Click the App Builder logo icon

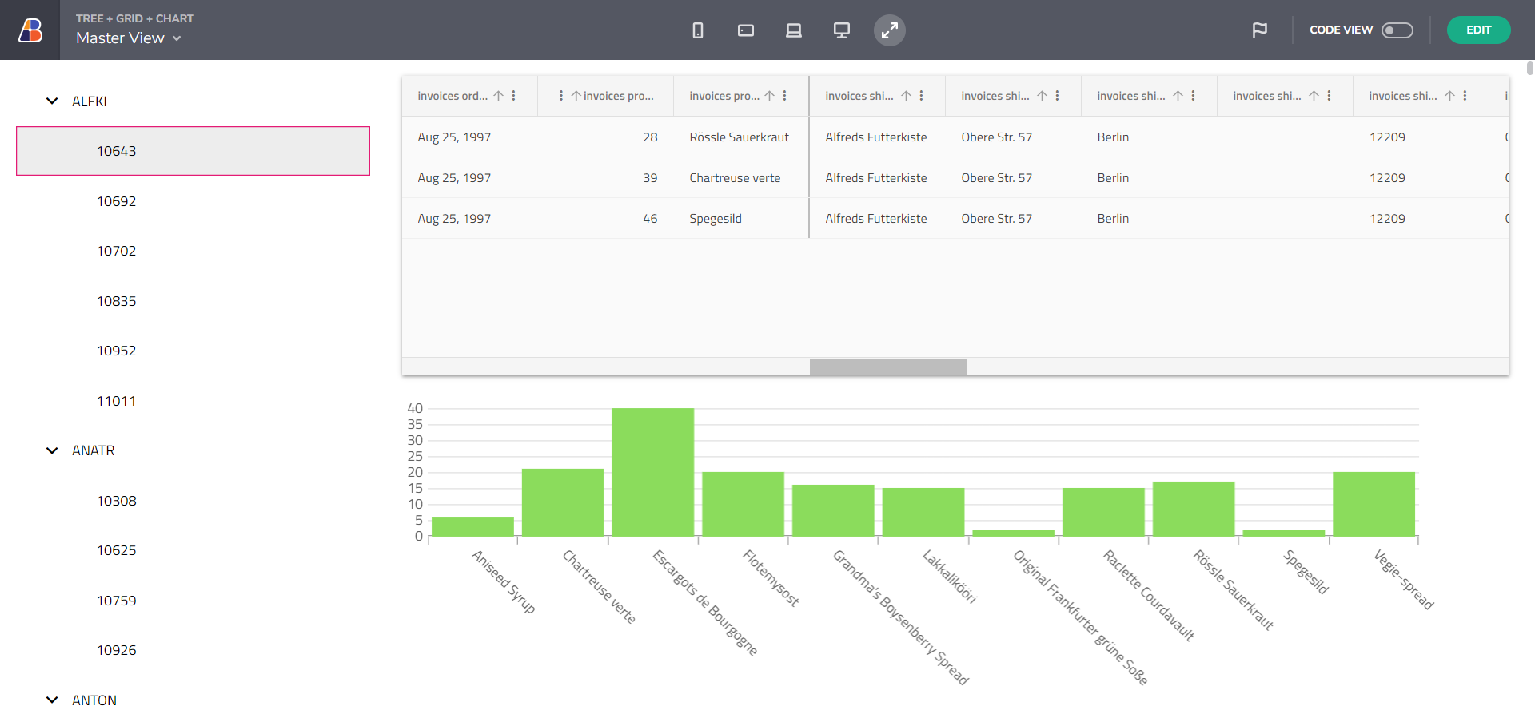[30, 30]
